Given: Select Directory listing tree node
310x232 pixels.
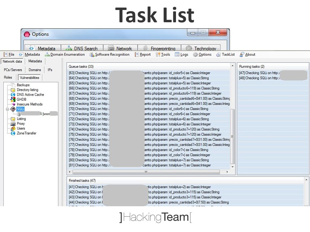Looking at the screenshot, I should [x=27, y=90].
